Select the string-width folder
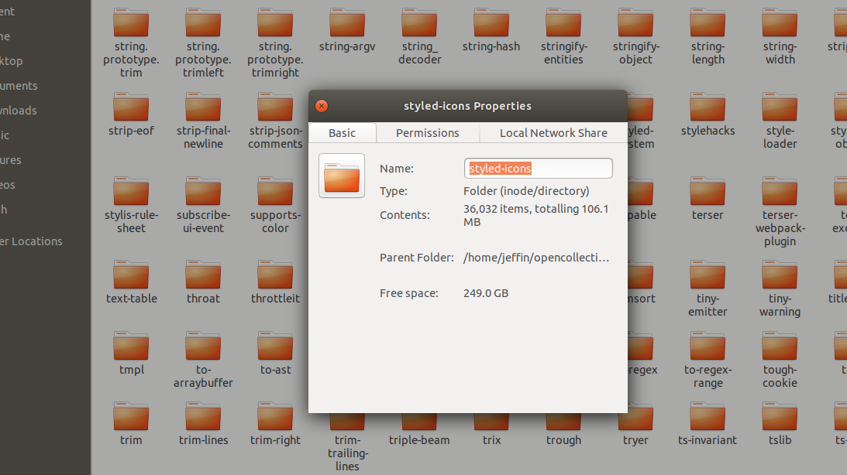Screen dimensions: 847x475 [x=780, y=36]
